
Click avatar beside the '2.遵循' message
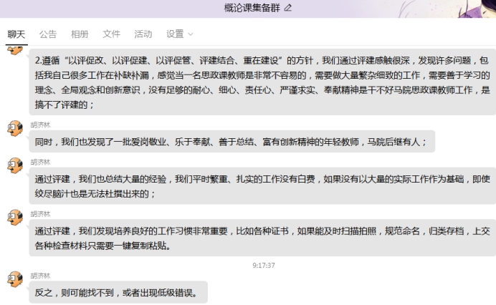pos(14,49)
